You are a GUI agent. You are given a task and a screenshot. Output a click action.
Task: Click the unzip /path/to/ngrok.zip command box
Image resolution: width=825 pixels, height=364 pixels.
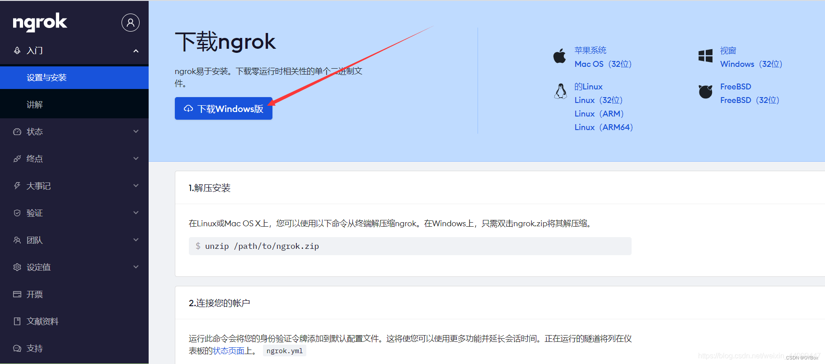(410, 246)
